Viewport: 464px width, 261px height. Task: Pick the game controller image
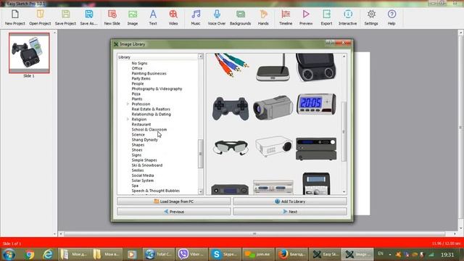[231, 108]
